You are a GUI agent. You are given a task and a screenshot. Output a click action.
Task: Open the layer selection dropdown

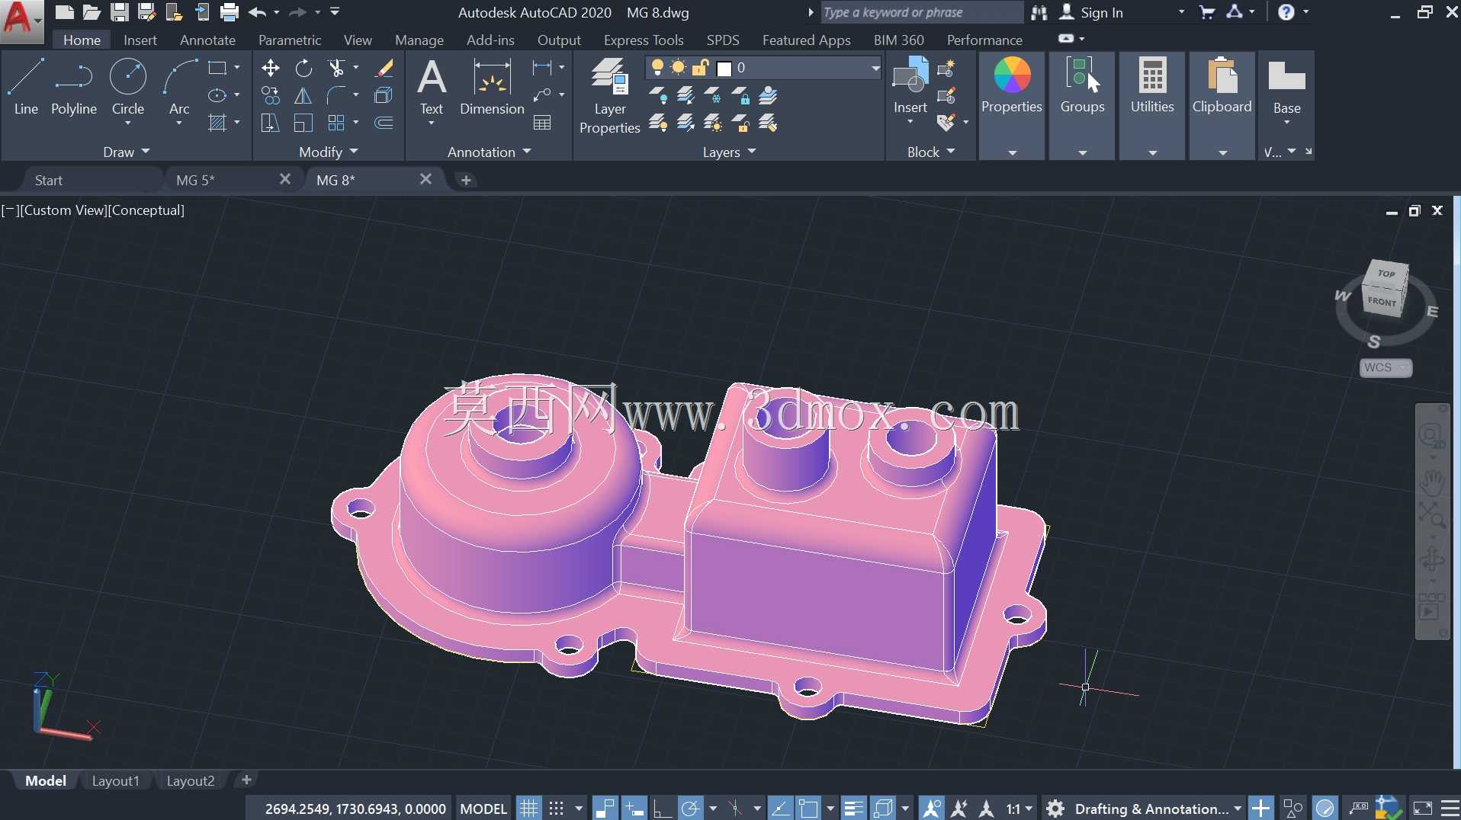(764, 68)
